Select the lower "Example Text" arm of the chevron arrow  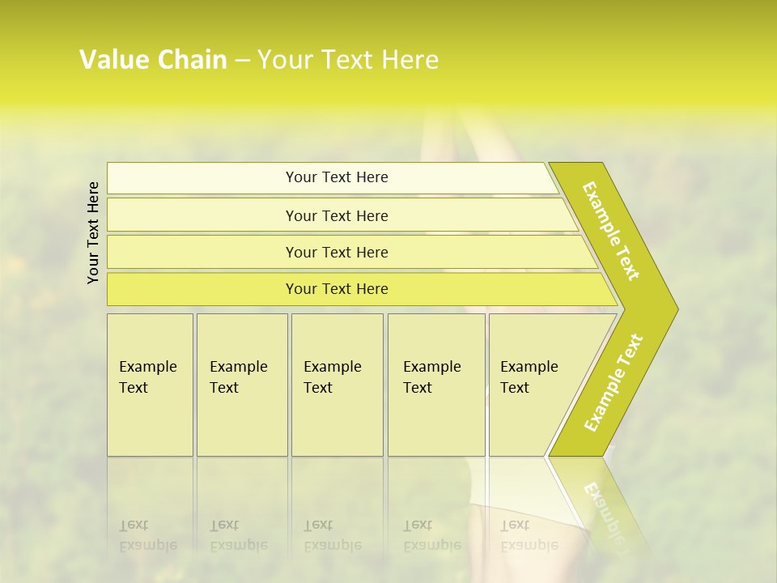tap(614, 383)
